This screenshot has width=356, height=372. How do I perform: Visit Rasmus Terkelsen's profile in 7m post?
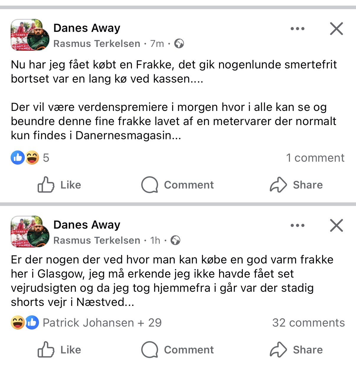[x=97, y=44]
